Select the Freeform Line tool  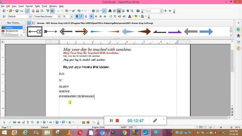click(23, 122)
